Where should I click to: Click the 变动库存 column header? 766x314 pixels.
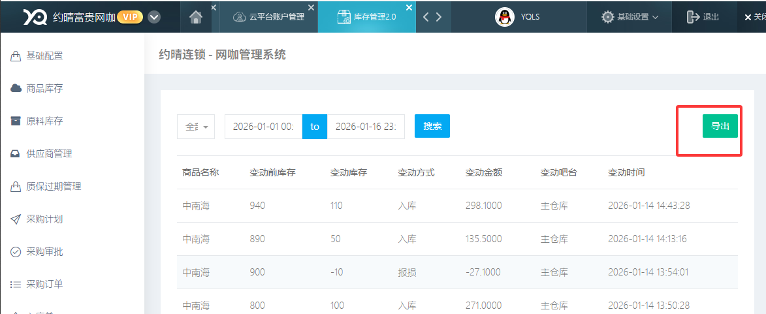coord(349,172)
